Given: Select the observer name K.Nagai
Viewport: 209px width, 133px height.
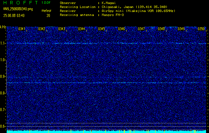Looking at the screenshot, I should pos(108,3).
